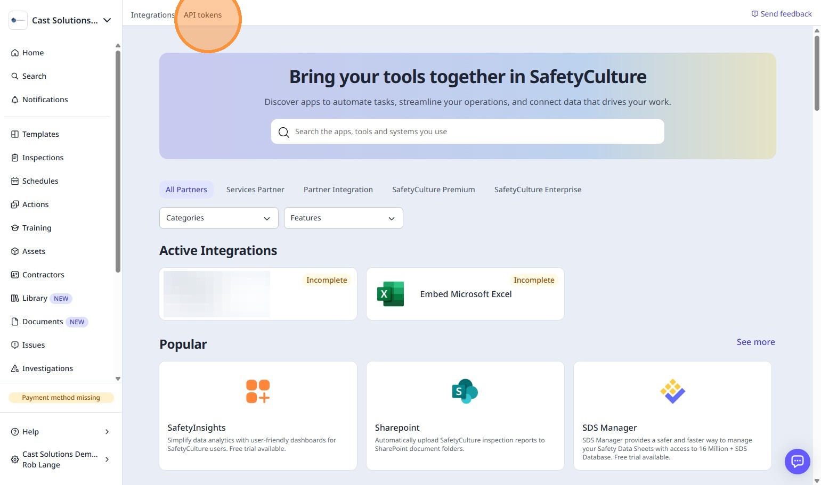This screenshot has width=821, height=485.
Task: Select the Search magnifier icon in sidebar
Action: point(15,76)
